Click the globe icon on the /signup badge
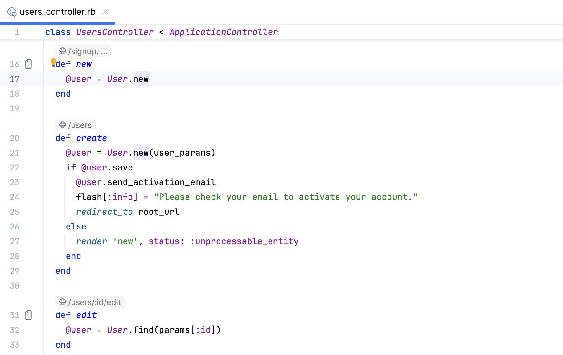This screenshot has height=355, width=563. point(62,50)
